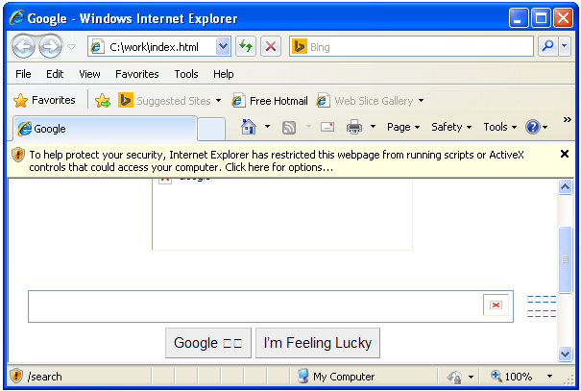Click broken image icon inside search field
Image resolution: width=581 pixels, height=391 pixels.
coord(496,305)
